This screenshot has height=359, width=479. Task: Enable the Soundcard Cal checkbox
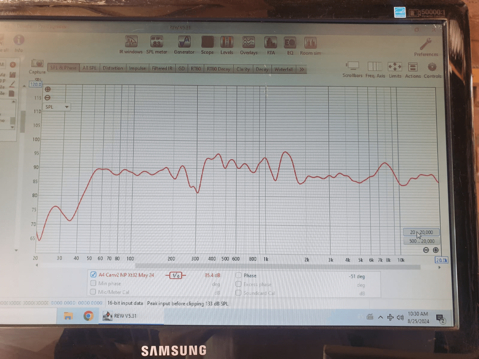(239, 293)
